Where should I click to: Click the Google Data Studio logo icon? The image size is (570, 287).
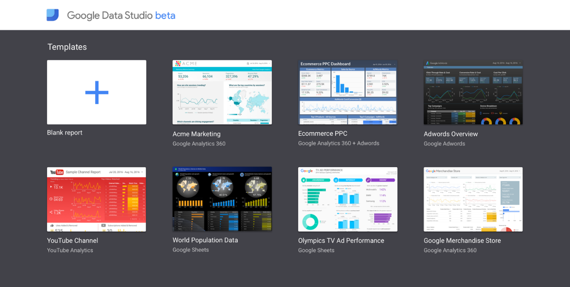(53, 15)
